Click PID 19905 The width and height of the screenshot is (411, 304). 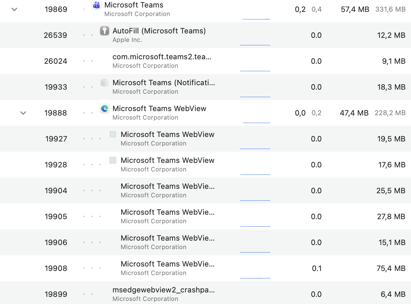(x=56, y=216)
